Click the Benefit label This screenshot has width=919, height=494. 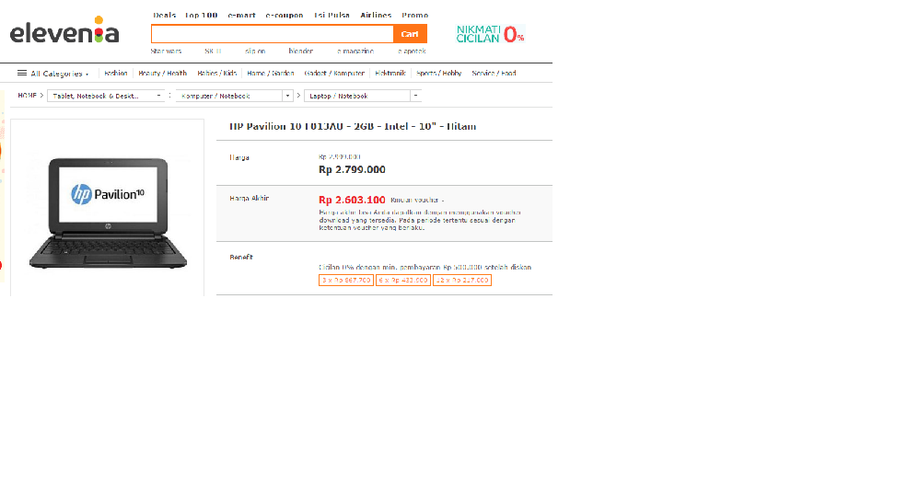[241, 257]
